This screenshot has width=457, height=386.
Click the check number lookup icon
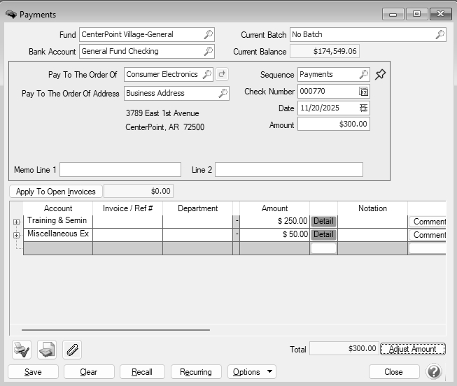[363, 92]
